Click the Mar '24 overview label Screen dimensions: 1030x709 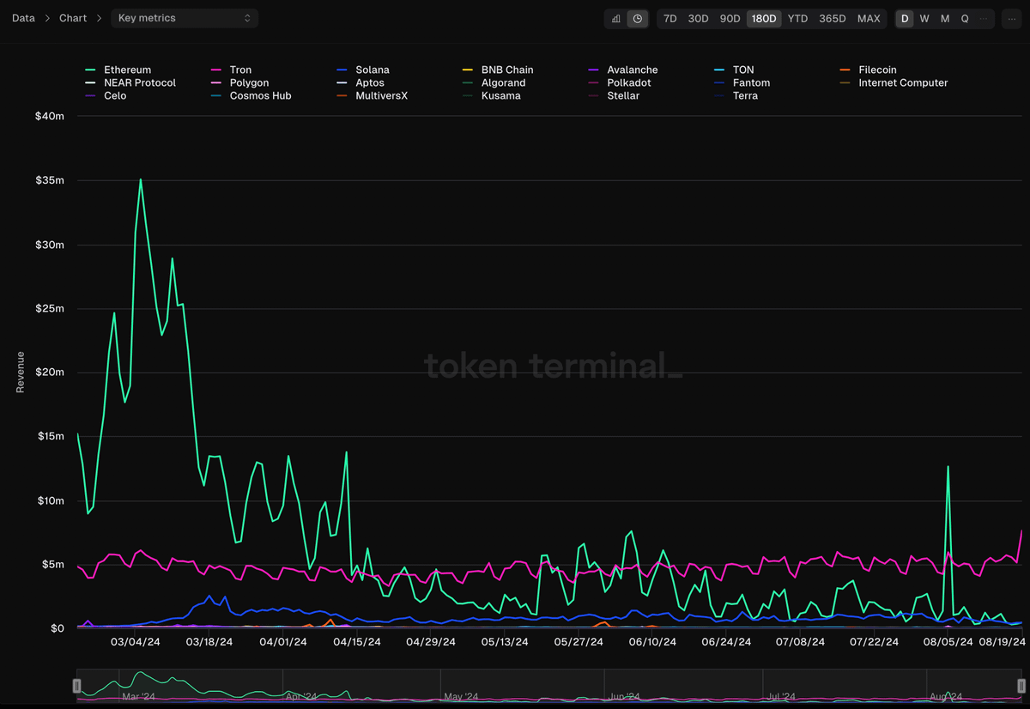(138, 696)
